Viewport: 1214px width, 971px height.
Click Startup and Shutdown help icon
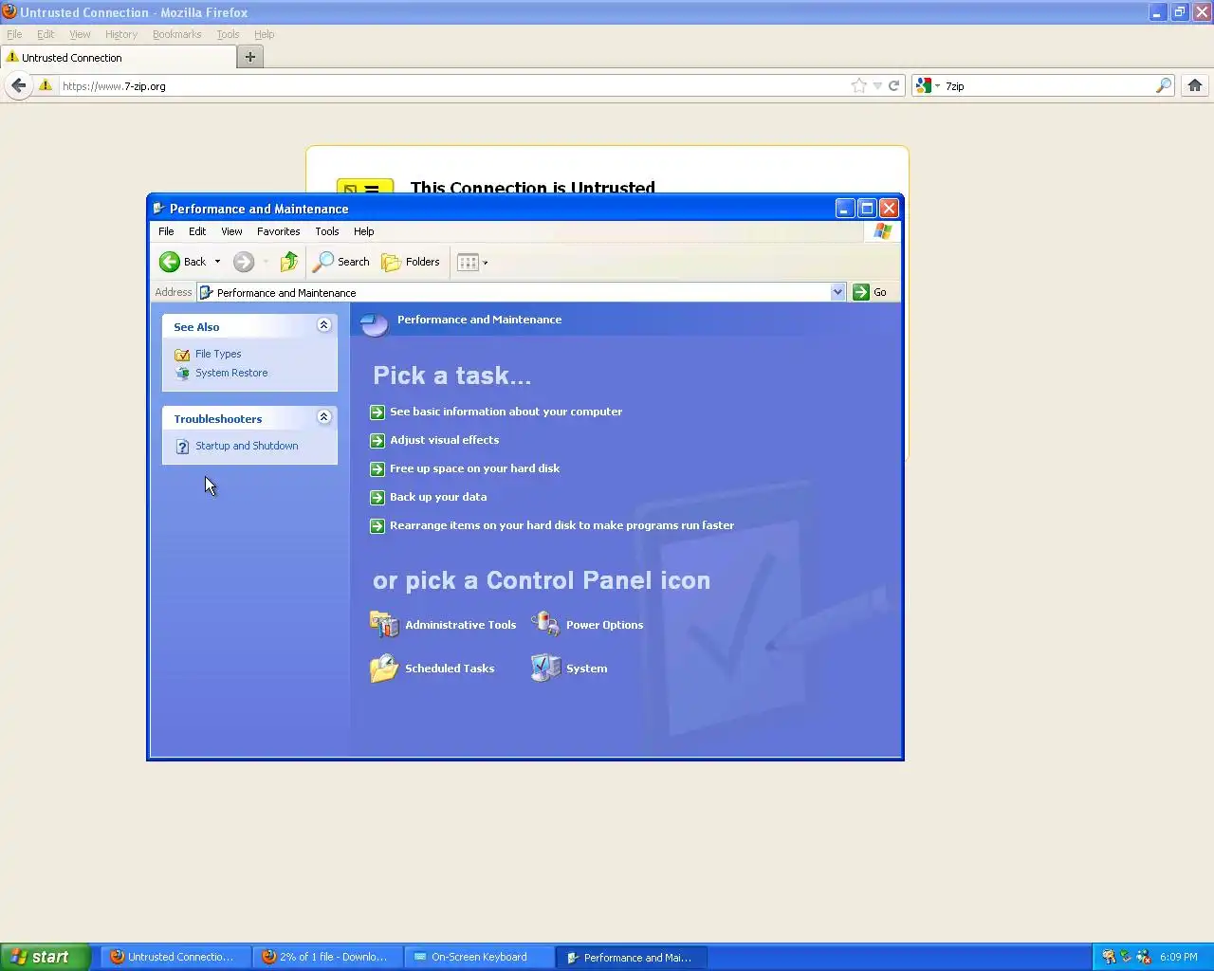click(x=182, y=447)
